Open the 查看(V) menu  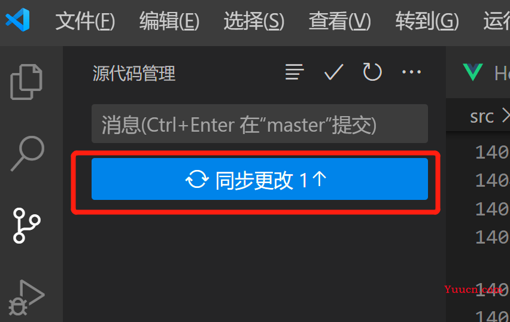point(340,21)
